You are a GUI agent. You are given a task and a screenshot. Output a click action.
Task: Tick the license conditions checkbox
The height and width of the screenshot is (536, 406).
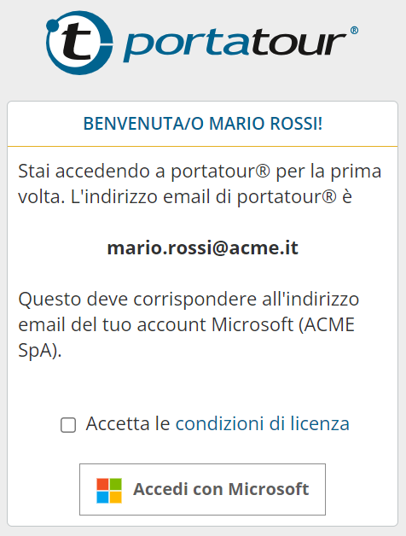68,425
